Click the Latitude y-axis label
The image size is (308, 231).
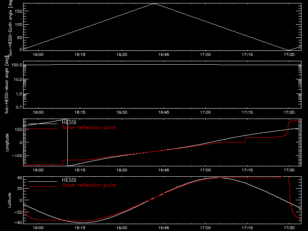9,200
